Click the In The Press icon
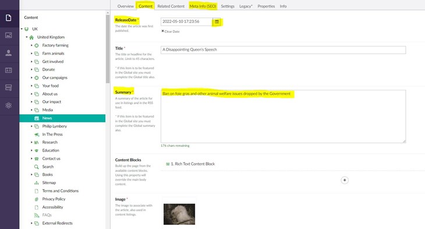Image resolution: width=425 pixels, height=229 pixels. [x=36, y=135]
